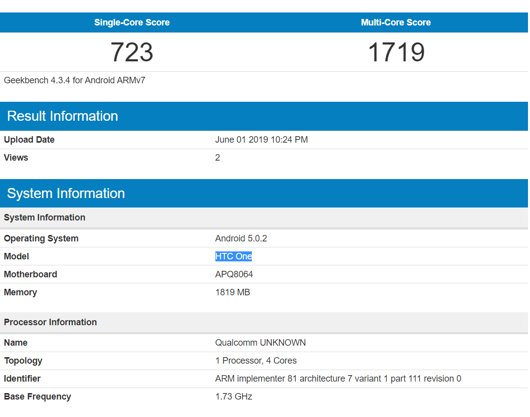The image size is (530, 417).
Task: Click the Views label
Action: pos(16,158)
